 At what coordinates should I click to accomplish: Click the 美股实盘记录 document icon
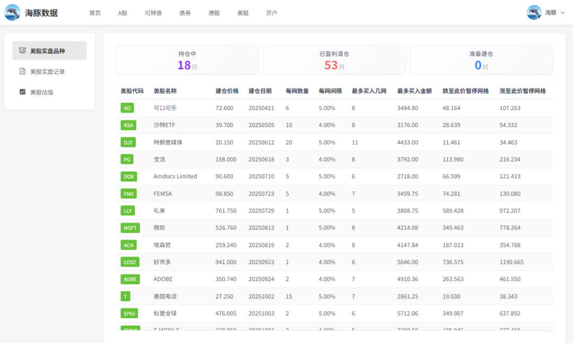[x=22, y=71]
